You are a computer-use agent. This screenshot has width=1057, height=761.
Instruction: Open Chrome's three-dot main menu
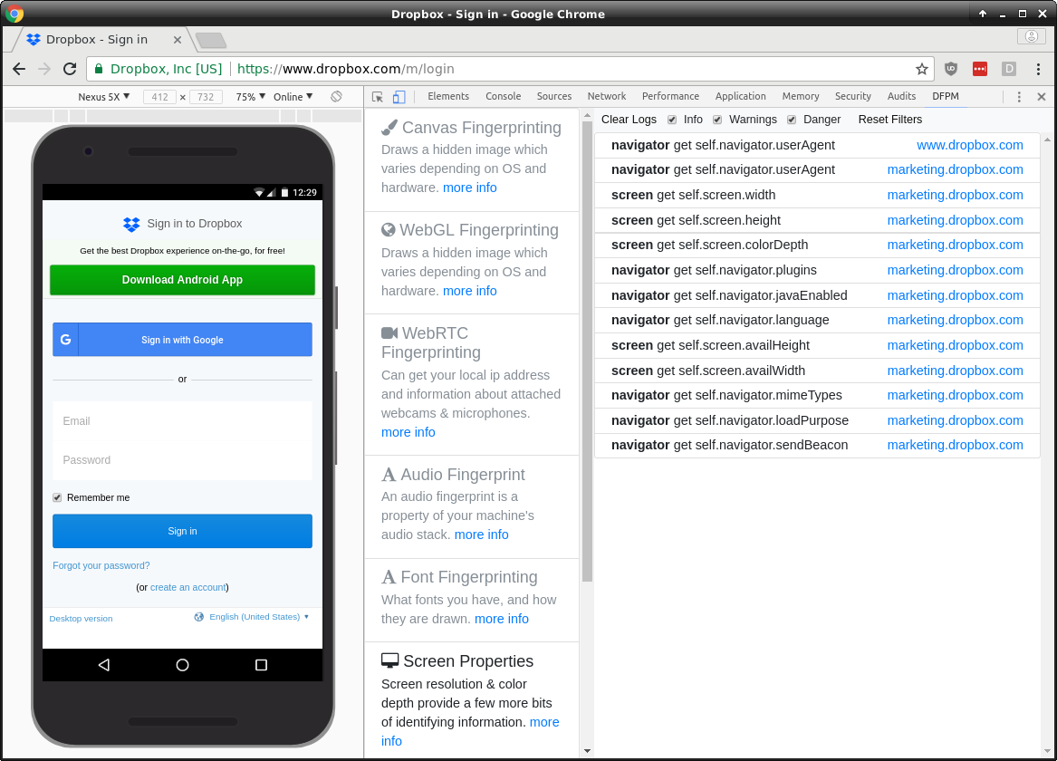click(1038, 69)
